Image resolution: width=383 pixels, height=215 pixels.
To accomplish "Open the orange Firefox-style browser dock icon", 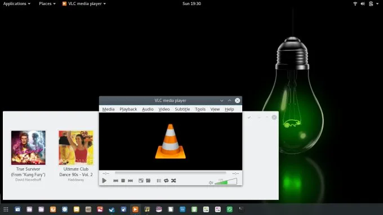I will point(53,209).
